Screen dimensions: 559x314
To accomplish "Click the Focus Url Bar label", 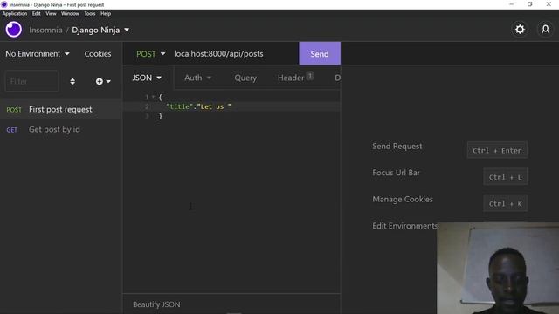I will (396, 173).
